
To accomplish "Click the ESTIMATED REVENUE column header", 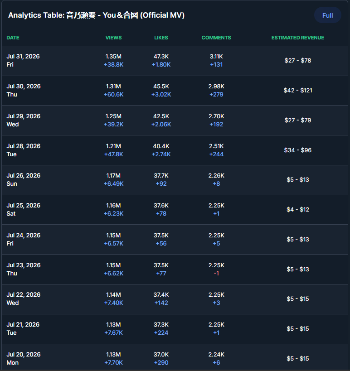I will (x=298, y=38).
